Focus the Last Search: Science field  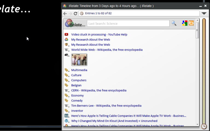(x=128, y=23)
